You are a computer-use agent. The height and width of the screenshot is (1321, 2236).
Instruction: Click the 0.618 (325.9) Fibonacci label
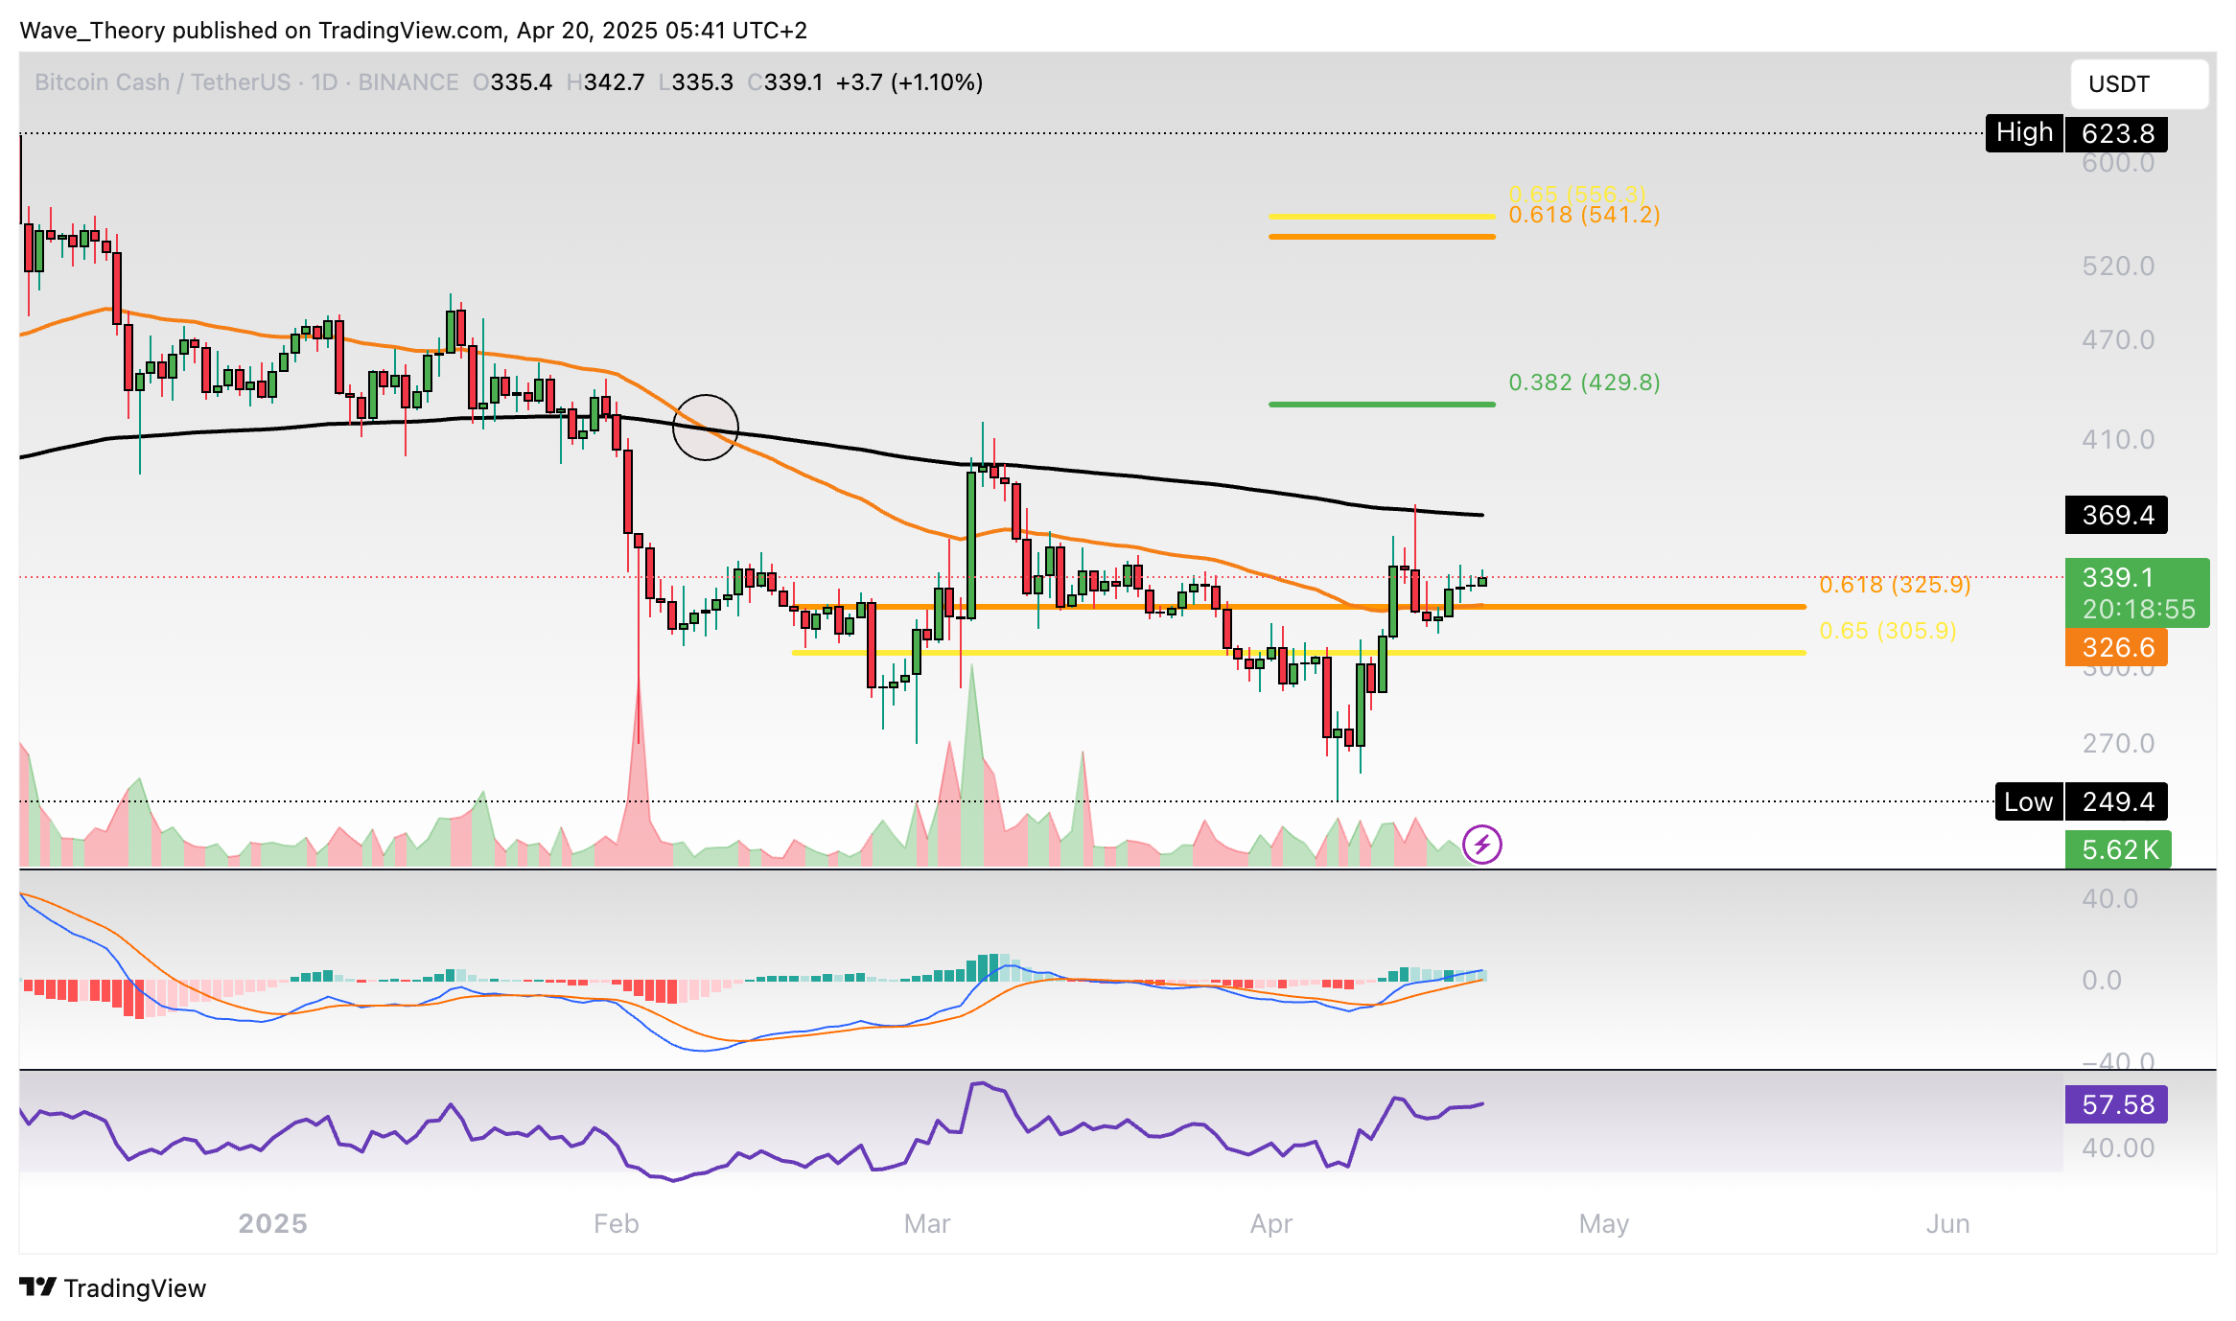coord(1895,585)
